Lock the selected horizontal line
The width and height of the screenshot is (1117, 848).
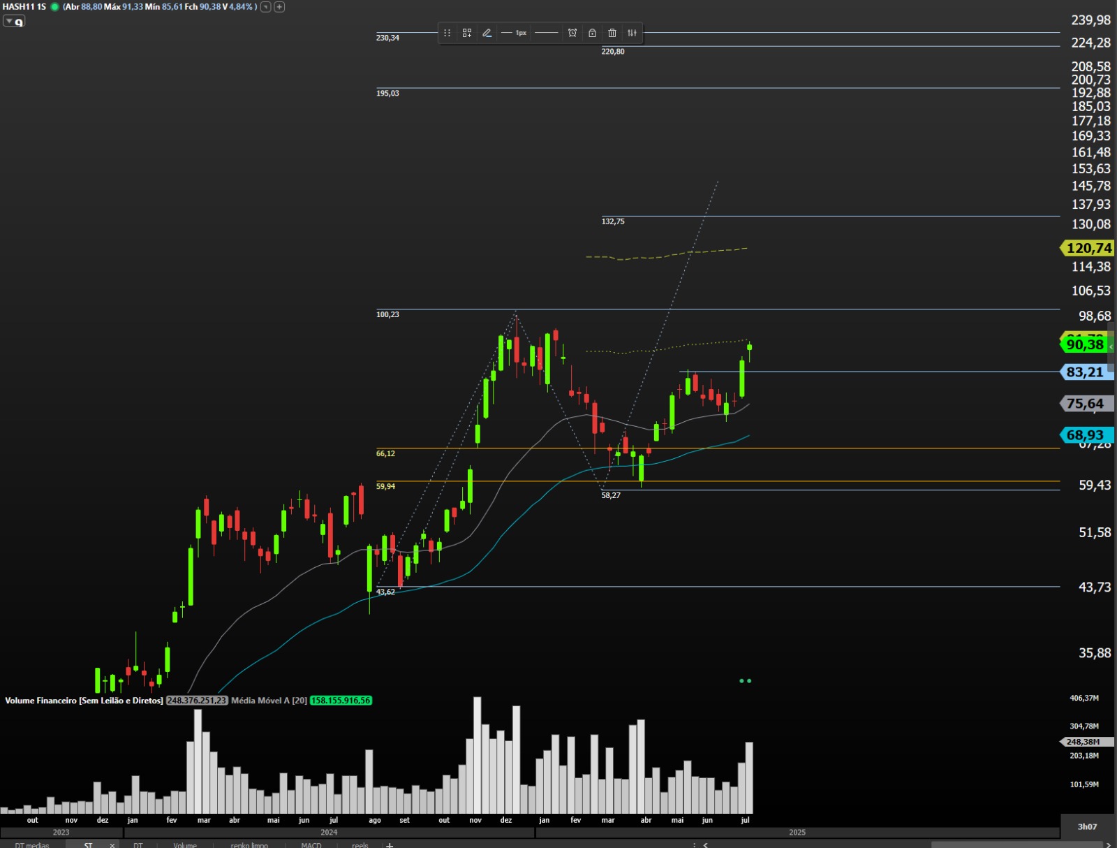592,33
